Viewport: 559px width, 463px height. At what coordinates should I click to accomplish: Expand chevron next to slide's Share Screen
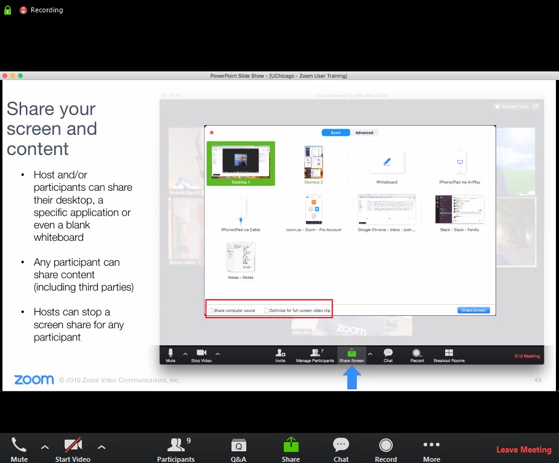(370, 354)
